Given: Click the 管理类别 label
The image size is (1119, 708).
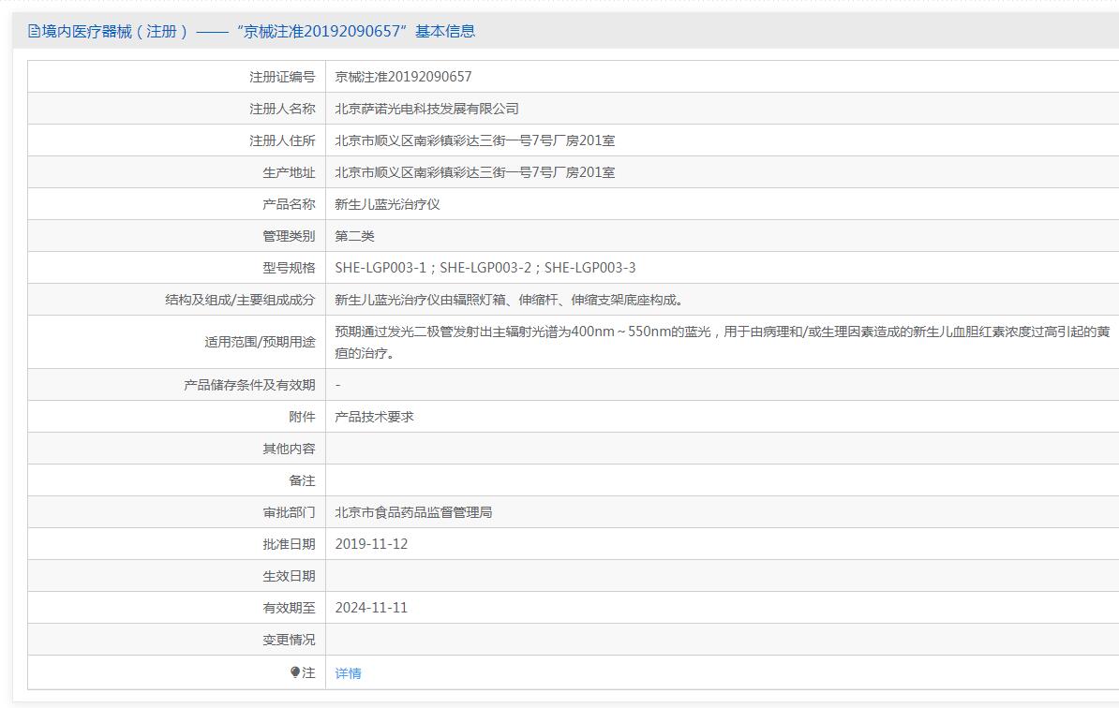Looking at the screenshot, I should (x=289, y=236).
